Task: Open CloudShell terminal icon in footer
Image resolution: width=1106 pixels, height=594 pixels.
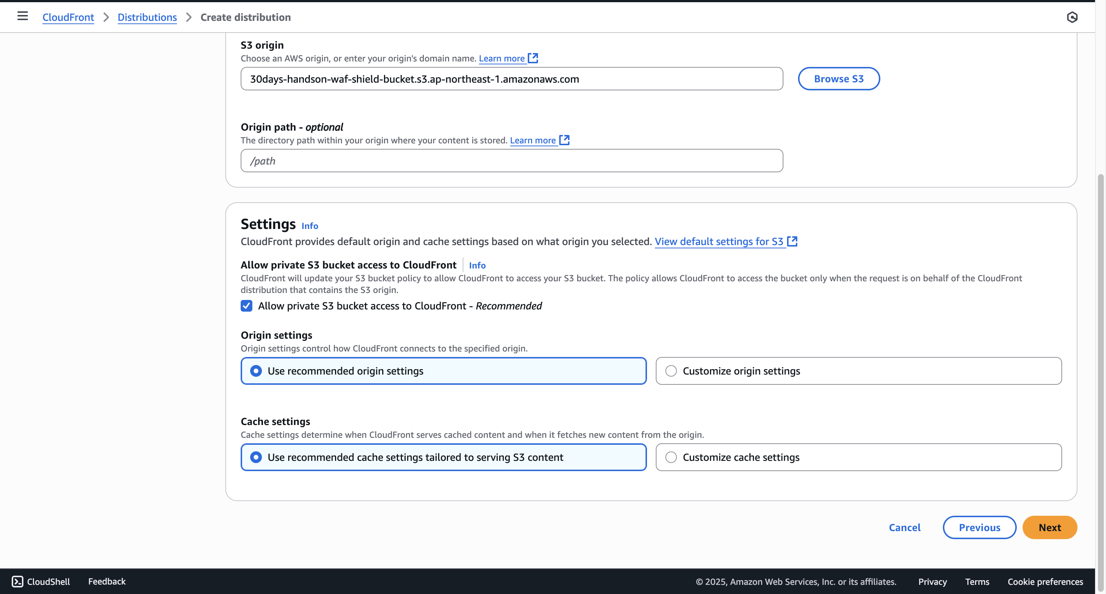Action: click(17, 581)
